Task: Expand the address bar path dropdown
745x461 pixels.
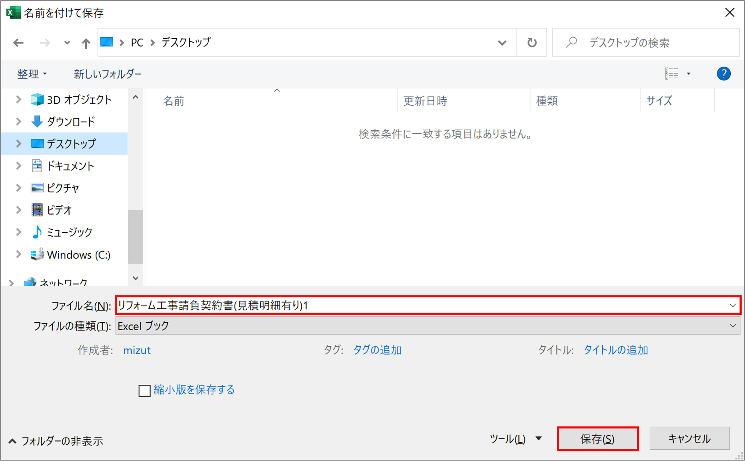Action: [502, 43]
